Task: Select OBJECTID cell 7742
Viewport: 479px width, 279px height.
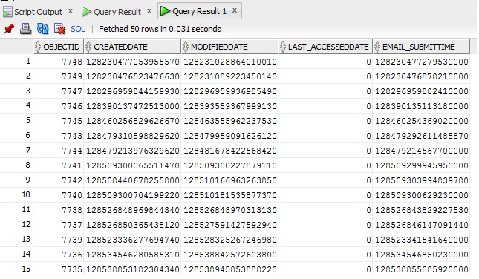Action: point(59,180)
